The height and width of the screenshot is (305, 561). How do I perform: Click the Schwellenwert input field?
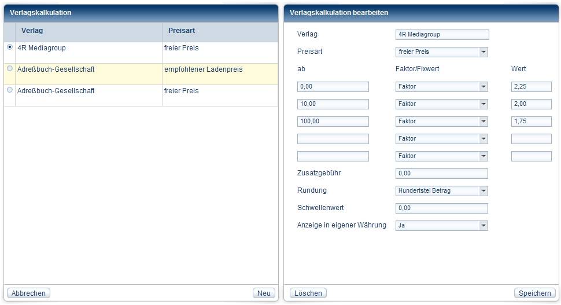tap(441, 208)
